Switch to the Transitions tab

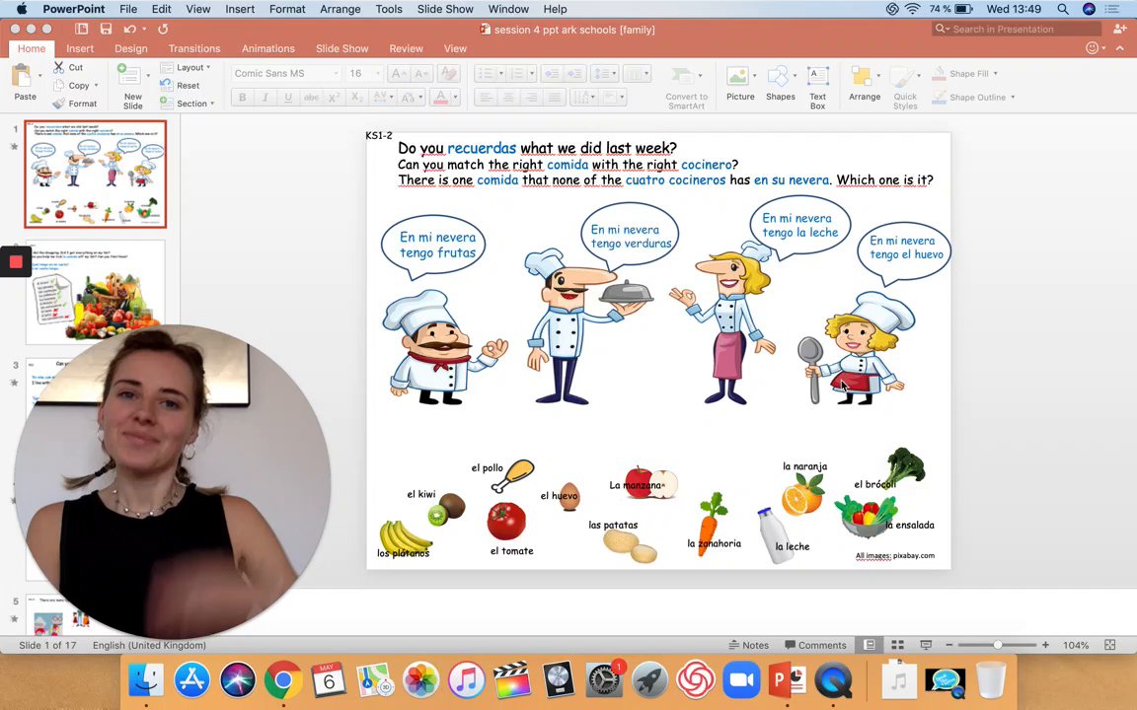194,48
